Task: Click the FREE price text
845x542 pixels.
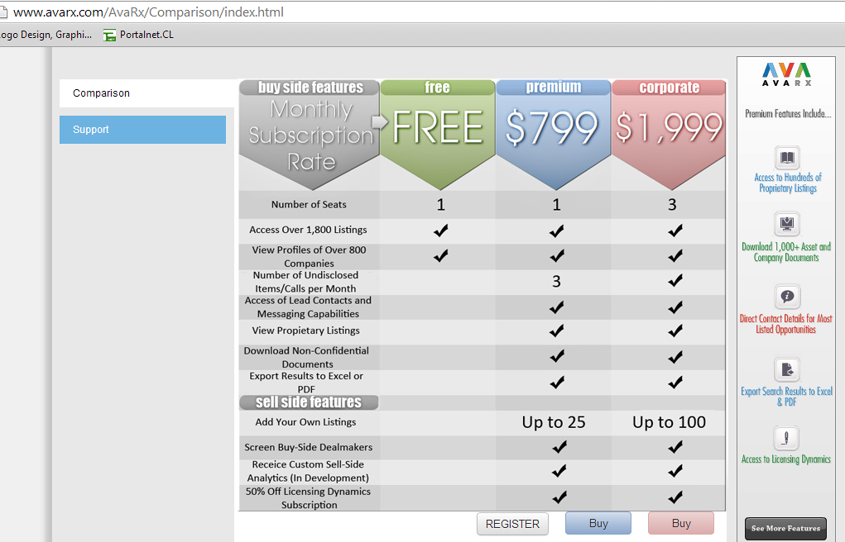Action: (438, 127)
